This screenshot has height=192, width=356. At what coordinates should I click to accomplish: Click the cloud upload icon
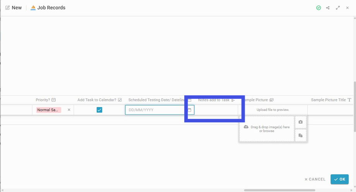[246, 127]
